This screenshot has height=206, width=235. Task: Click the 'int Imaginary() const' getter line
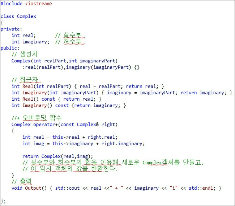tap(69, 105)
